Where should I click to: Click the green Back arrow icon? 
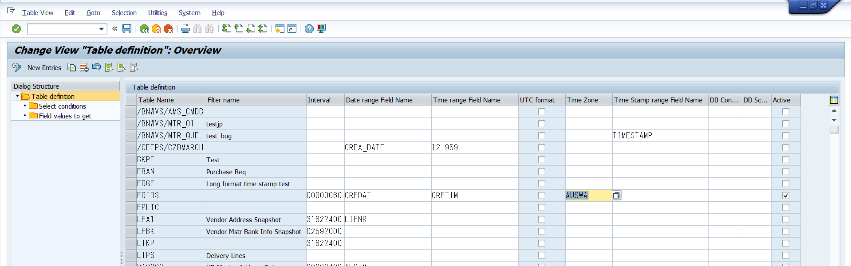pos(144,29)
